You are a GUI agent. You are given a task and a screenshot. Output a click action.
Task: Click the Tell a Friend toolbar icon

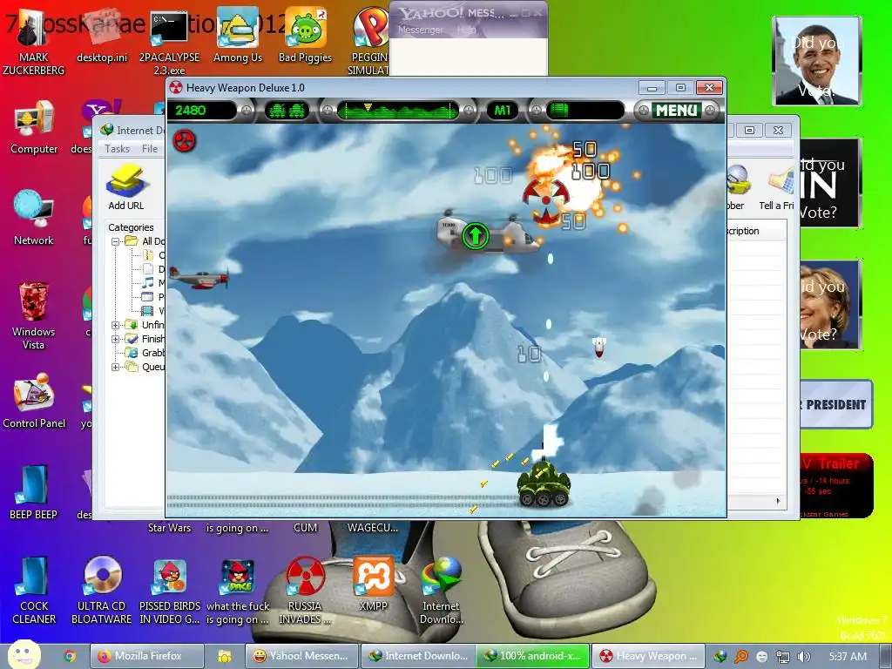point(777,188)
